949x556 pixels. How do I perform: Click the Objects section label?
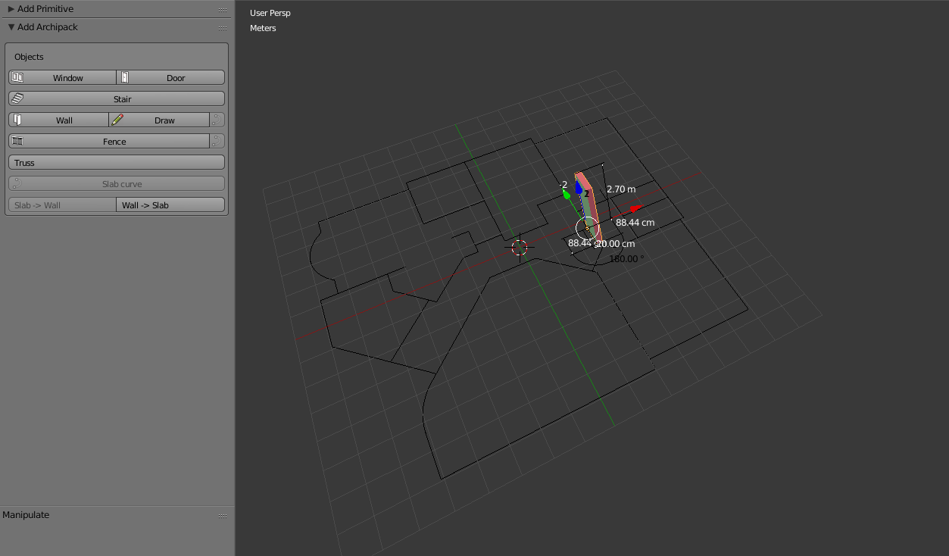tap(29, 57)
